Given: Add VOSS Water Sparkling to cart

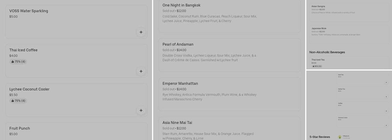Looking at the screenshot, I should tap(141, 32).
